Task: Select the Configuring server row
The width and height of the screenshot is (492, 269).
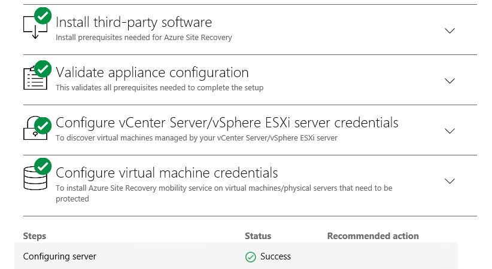Action: (x=236, y=256)
